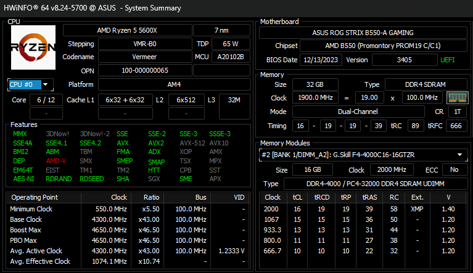Click the ECC value No
Image resolution: width=473 pixels, height=273 pixels.
(454, 169)
